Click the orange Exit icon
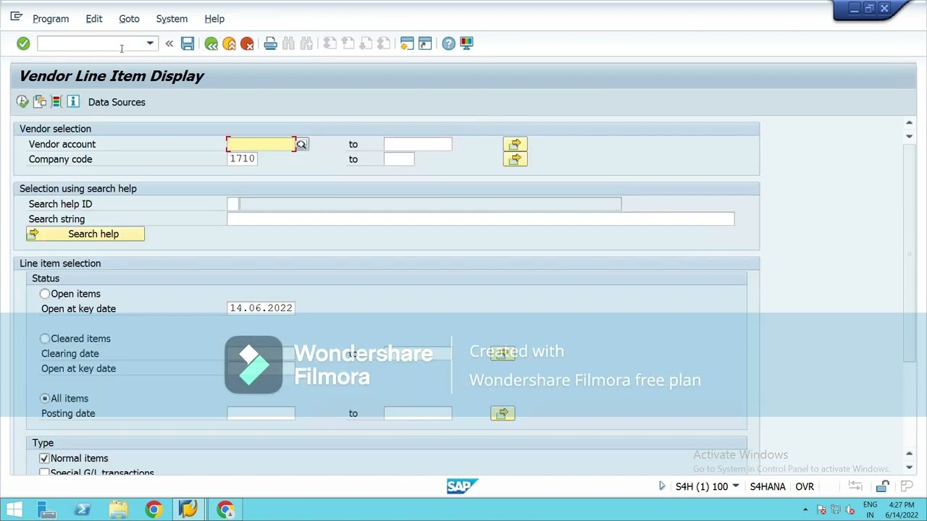 [229, 43]
